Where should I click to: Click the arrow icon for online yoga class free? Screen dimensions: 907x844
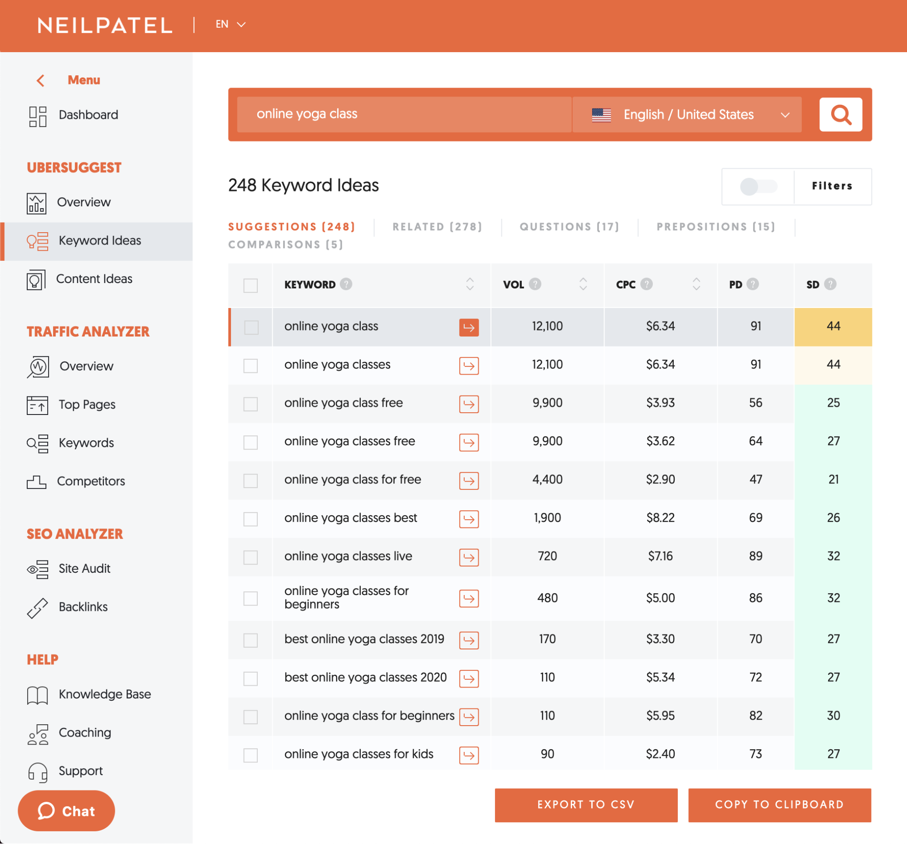[x=469, y=404]
